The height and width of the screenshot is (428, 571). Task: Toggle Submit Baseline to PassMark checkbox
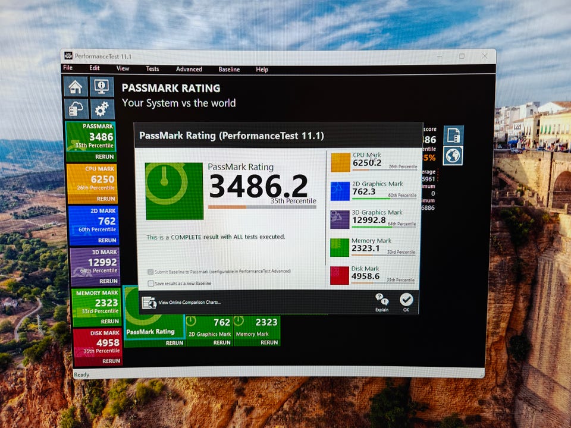tap(150, 272)
